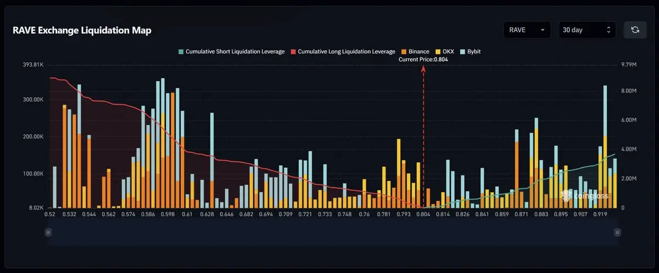Click the 9.79M right axis label
Viewport: 659px width, 273px height.
(628, 65)
